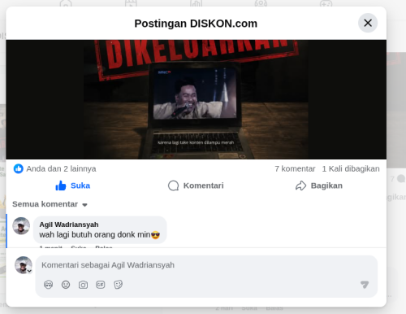The image size is (406, 314).
Task: Click the Bagikan share button
Action: [x=319, y=185]
